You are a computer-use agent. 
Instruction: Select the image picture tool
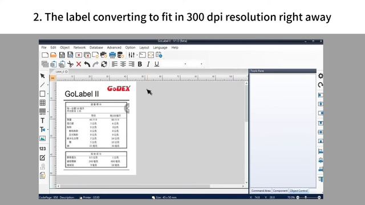pos(43,138)
